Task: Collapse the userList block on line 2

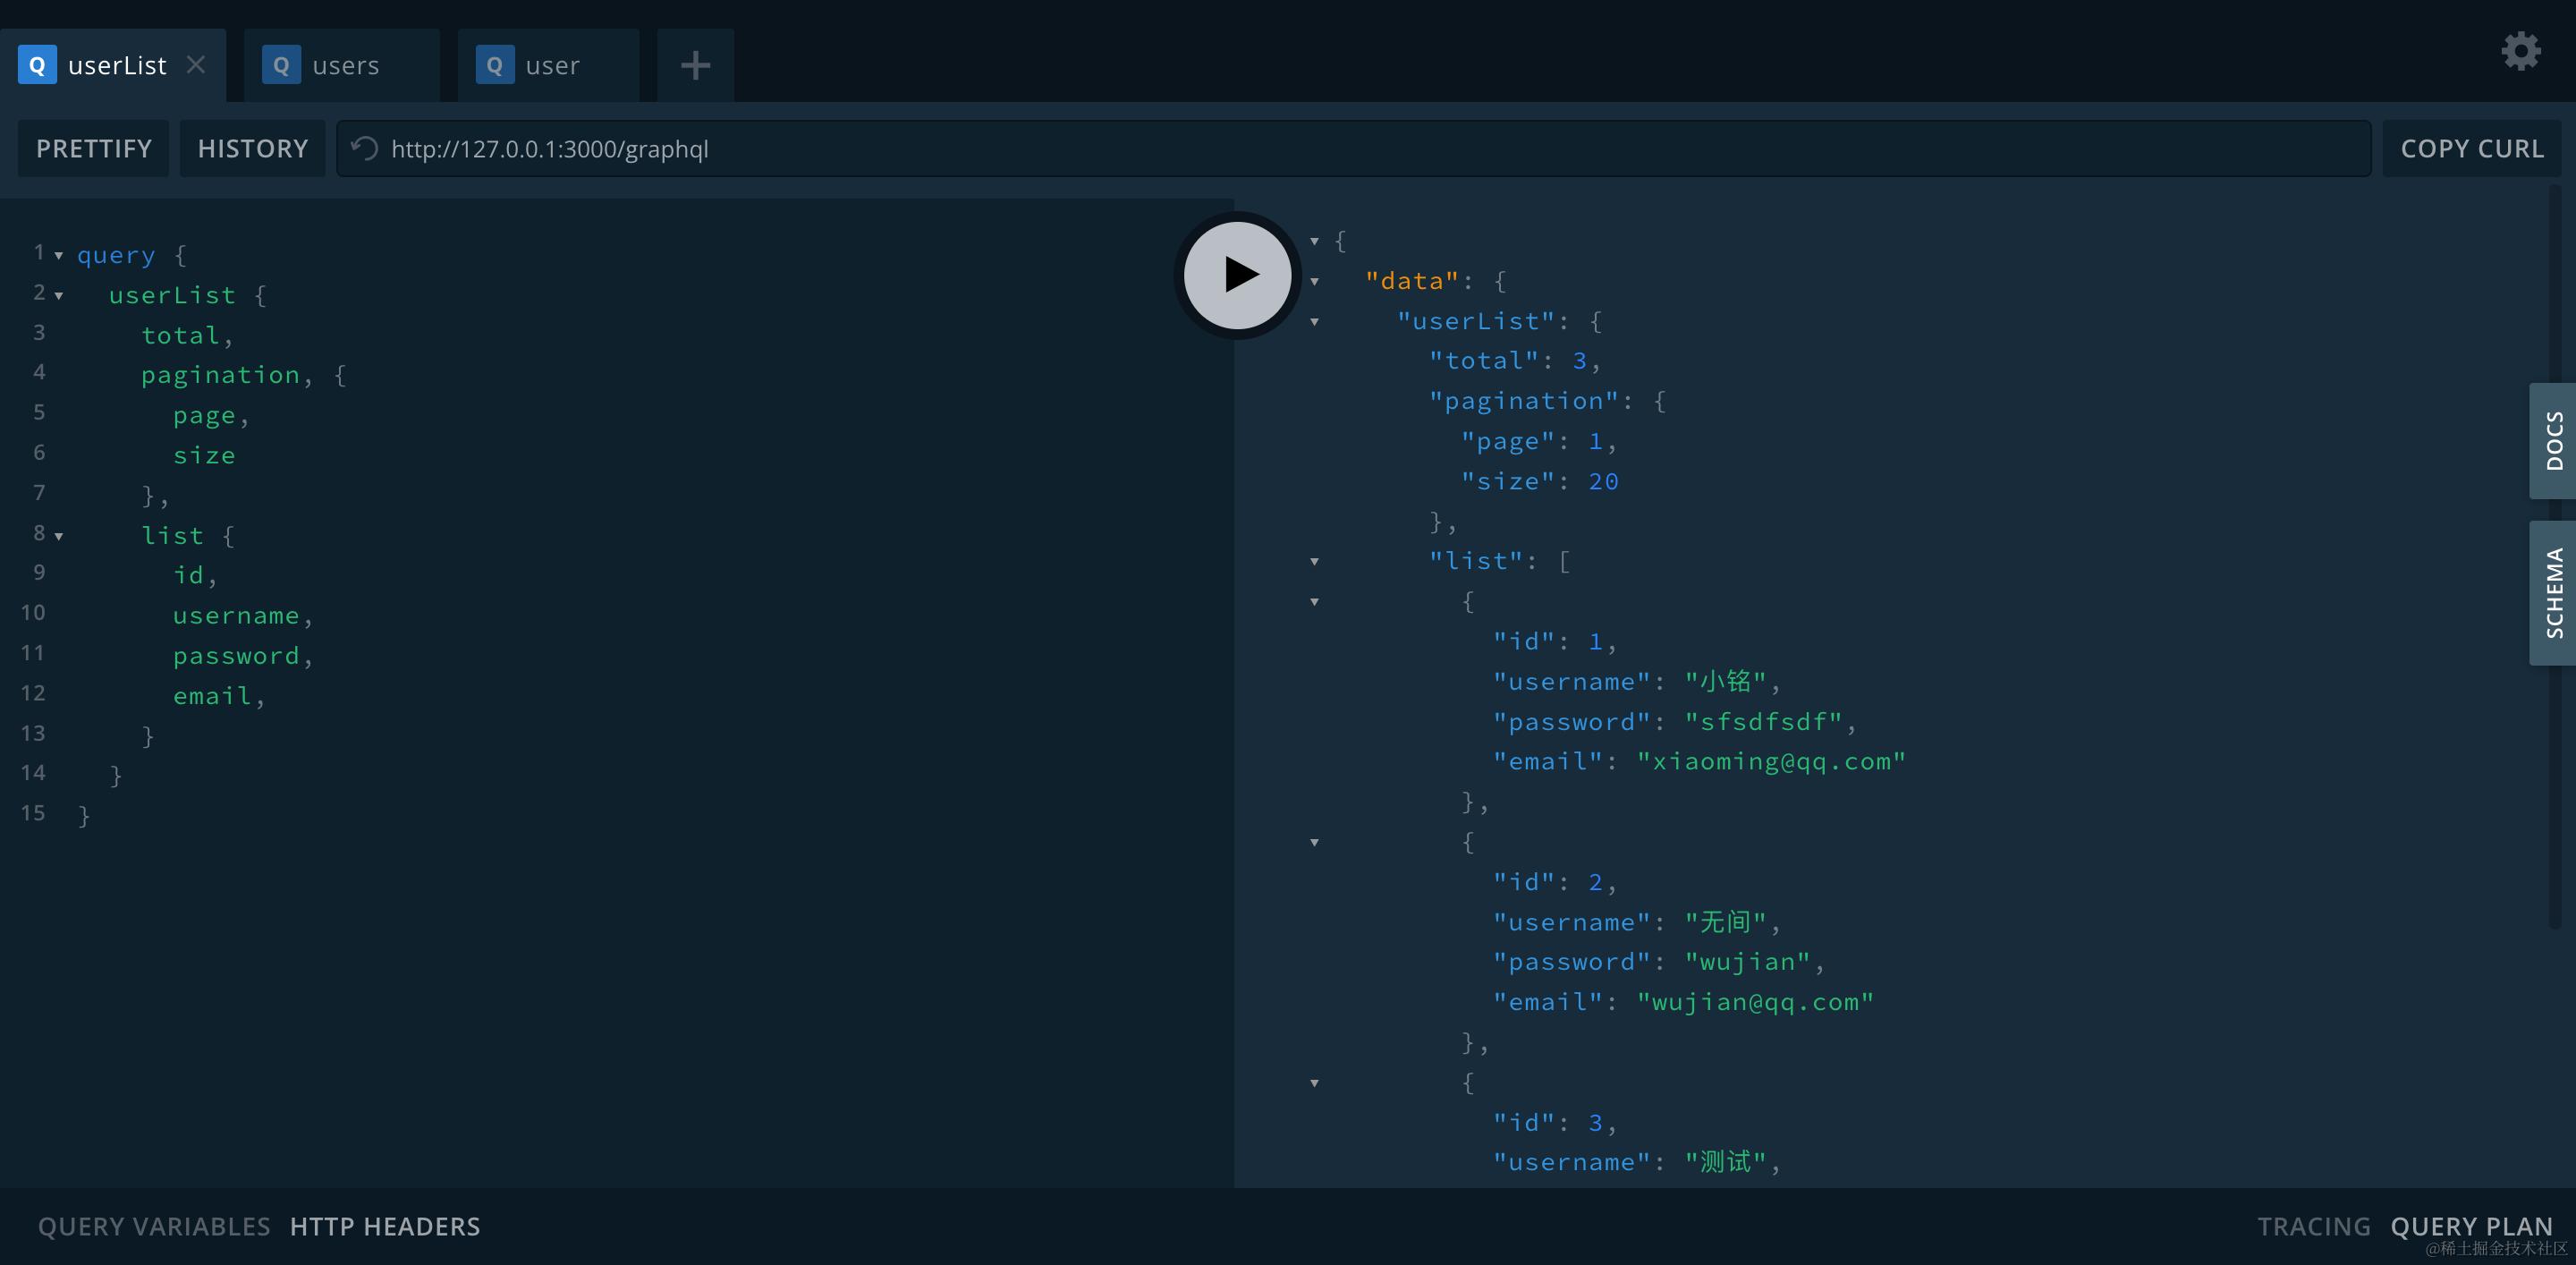Action: pos(59,296)
